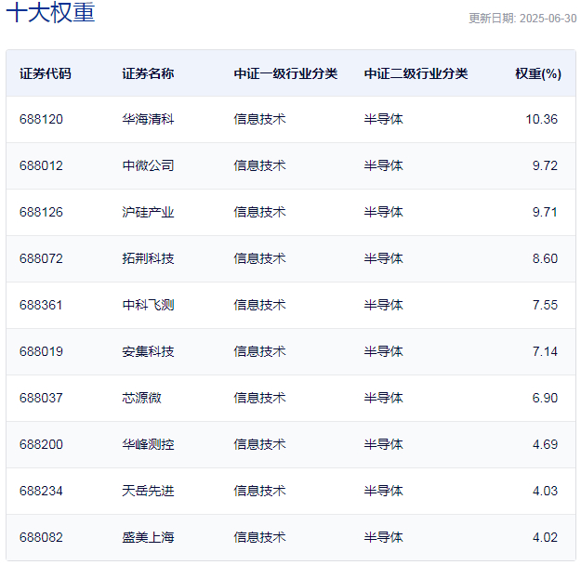Screen dimensions: 581x565
Task: Click the 证券代码 column header
Action: point(46,73)
